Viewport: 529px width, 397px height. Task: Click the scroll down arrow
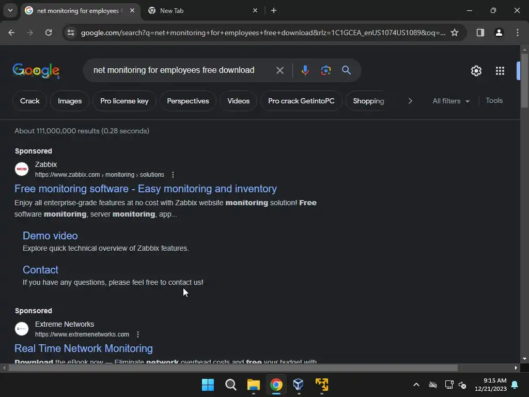[x=524, y=359]
